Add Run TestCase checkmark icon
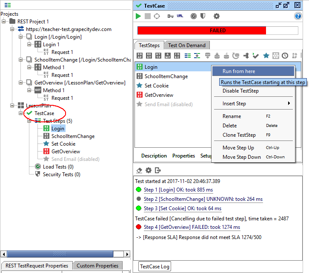 pyautogui.click(x=256, y=56)
